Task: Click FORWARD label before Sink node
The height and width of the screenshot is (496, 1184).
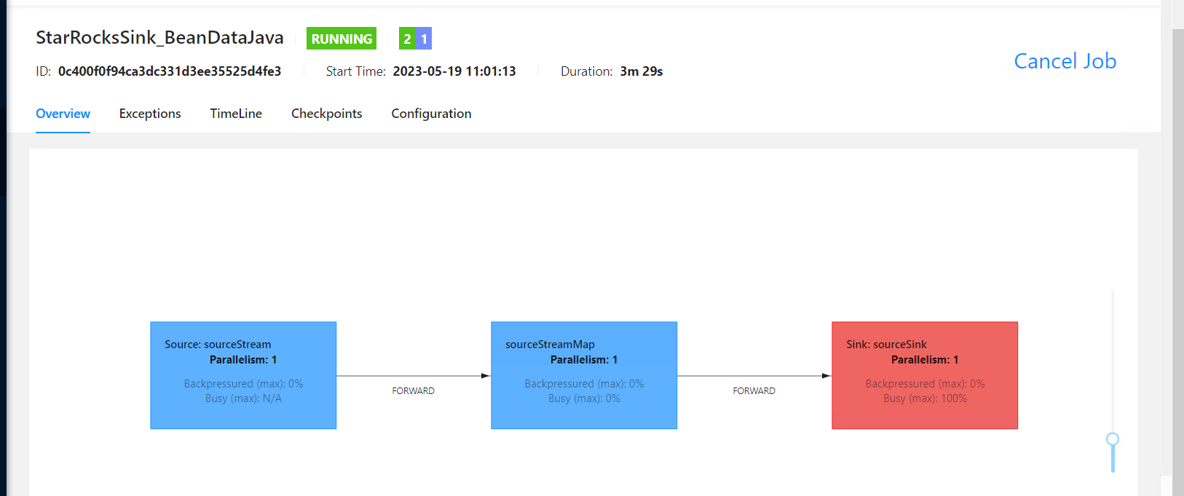Action: tap(754, 391)
